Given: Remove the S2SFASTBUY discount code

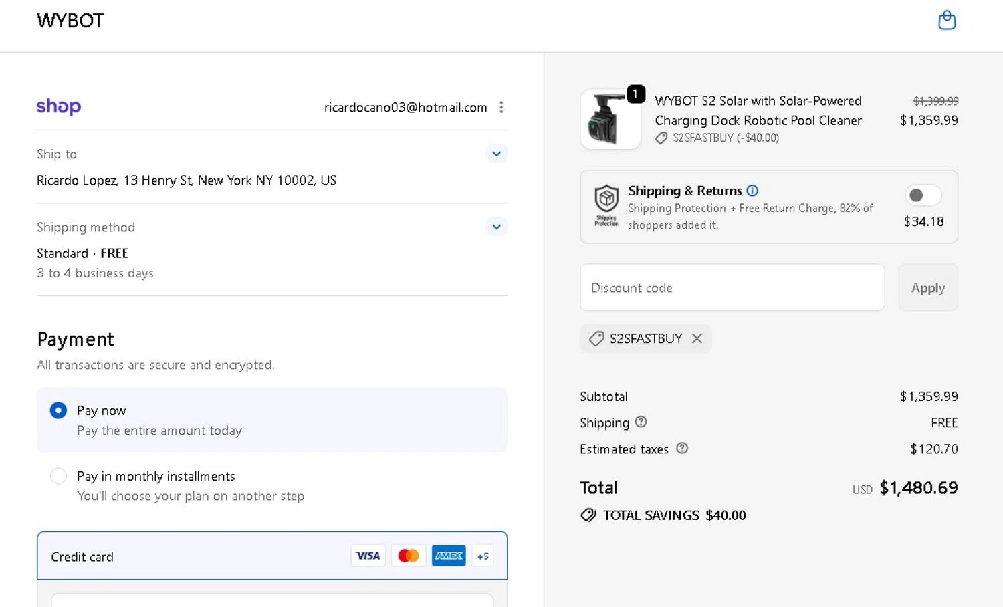Looking at the screenshot, I should pyautogui.click(x=697, y=338).
